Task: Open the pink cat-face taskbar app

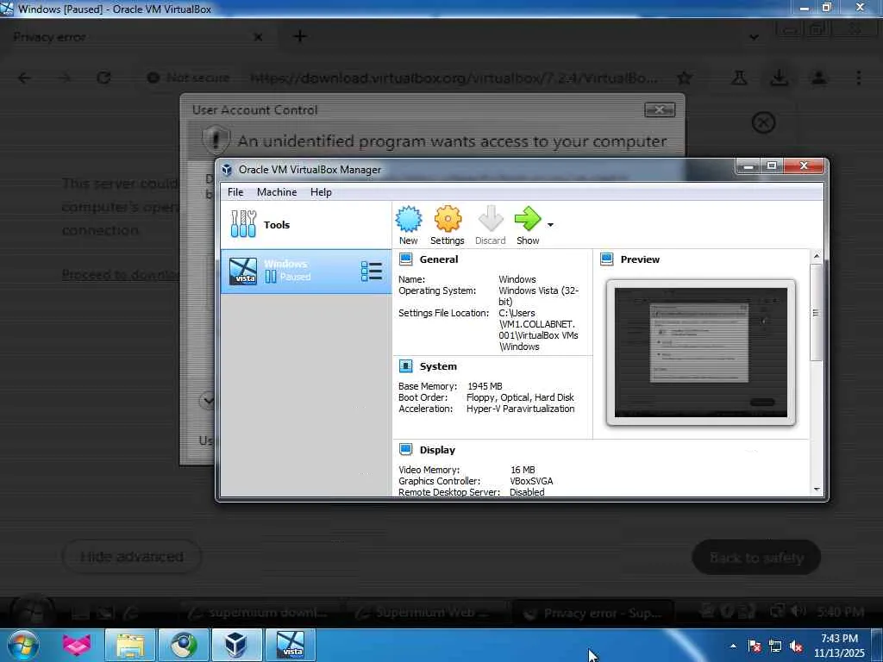Action: 77,645
